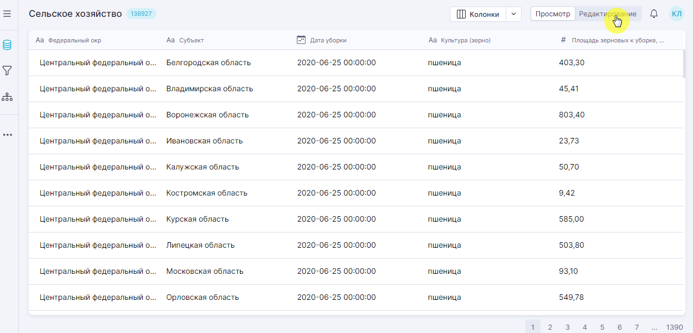Click the database icon in sidebar
The width and height of the screenshot is (693, 333).
7,45
